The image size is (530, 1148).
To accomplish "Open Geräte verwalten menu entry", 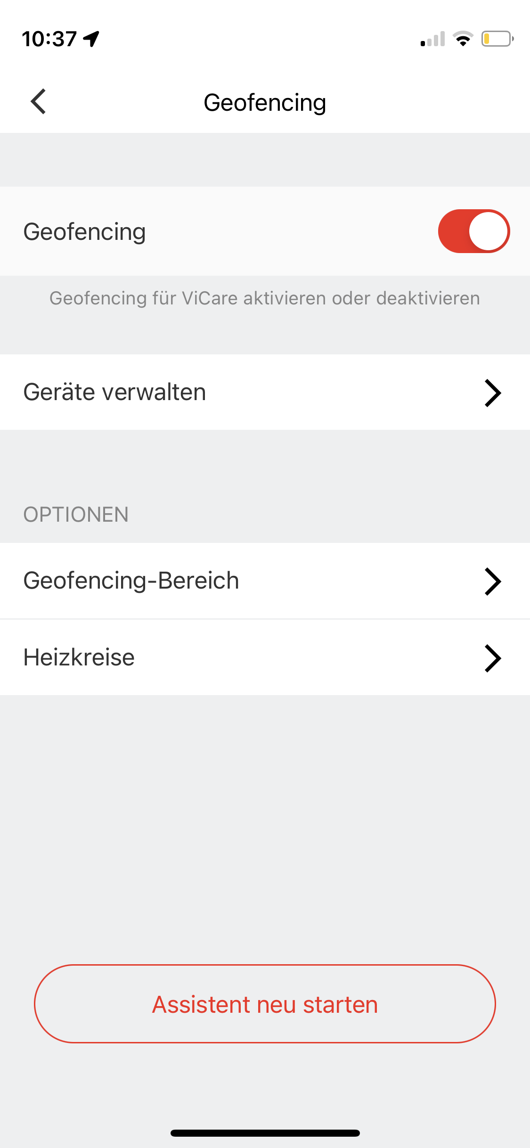I will pyautogui.click(x=265, y=392).
